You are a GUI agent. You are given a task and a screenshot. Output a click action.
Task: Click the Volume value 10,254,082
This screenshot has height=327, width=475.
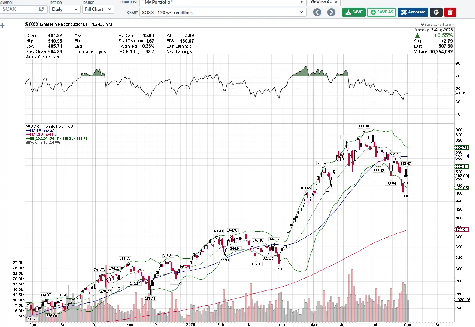441,52
